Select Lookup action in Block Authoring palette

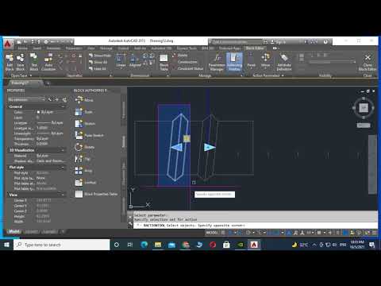point(85,183)
